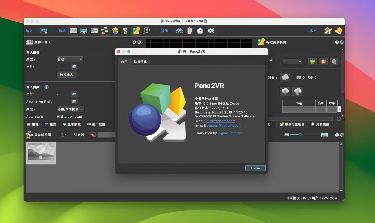Viewport: 375px width, 223px height.
Task: Switch to the Overview tab at the bottom
Action: click(50, 124)
